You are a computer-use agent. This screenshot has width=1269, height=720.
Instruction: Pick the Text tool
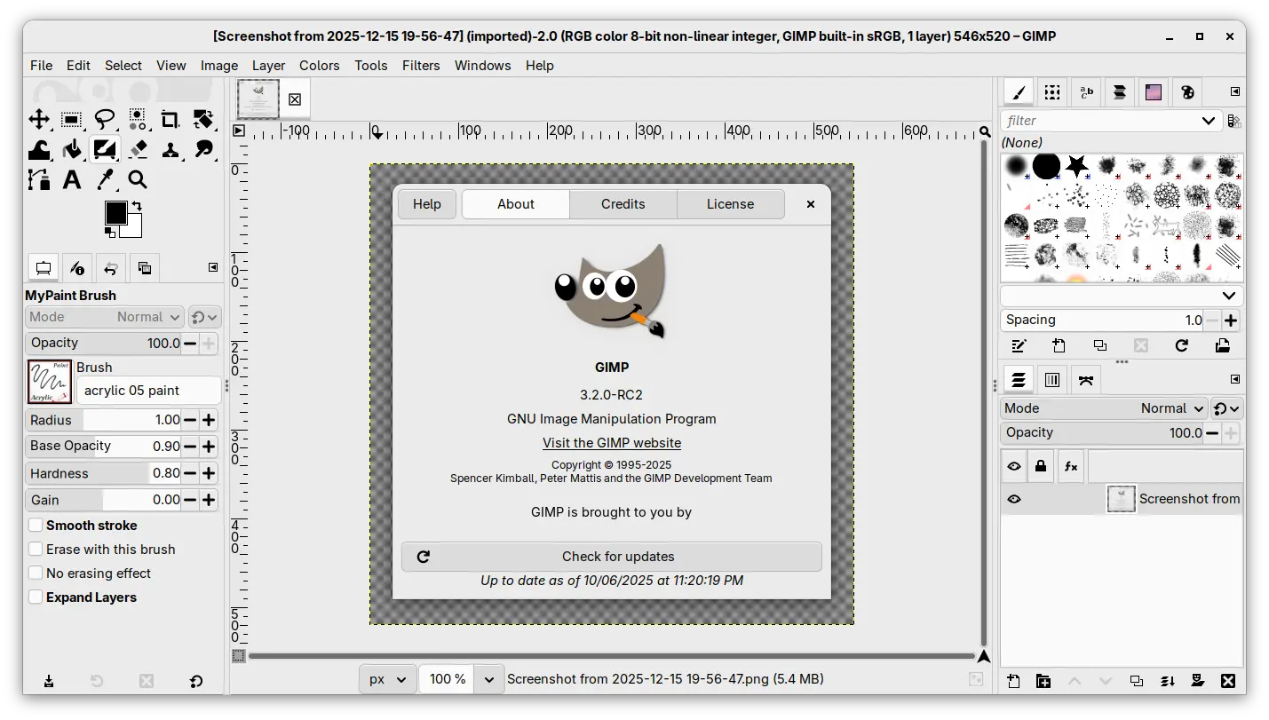[x=72, y=179]
